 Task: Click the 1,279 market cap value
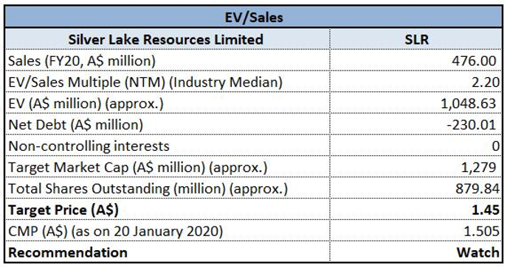point(478,168)
